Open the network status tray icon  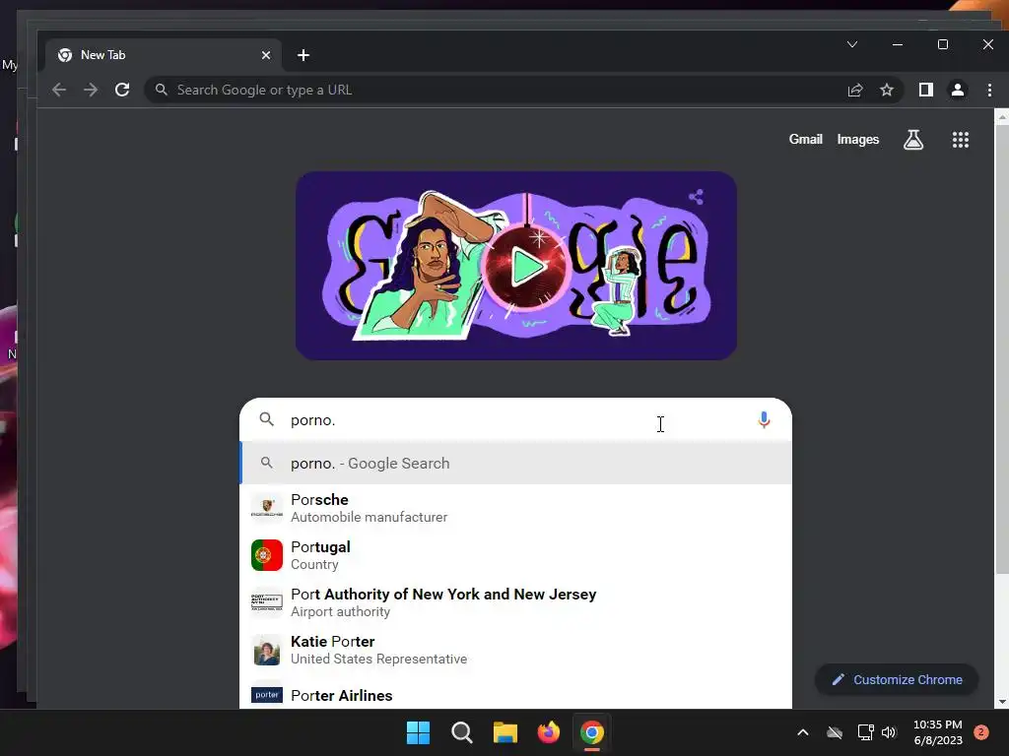pos(865,732)
